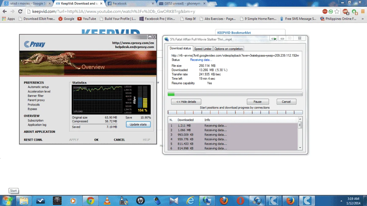Cancel the download in progress
367x206 pixels.
click(286, 101)
